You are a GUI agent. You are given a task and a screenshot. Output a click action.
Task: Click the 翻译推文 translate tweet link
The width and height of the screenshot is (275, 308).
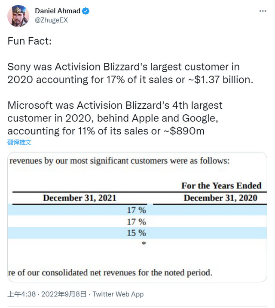(x=19, y=142)
